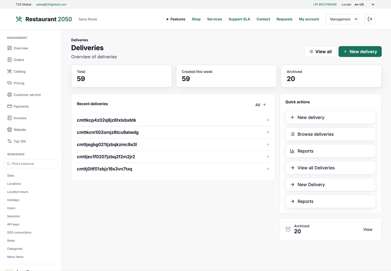Open SSO connections in workspace list
This screenshot has width=391, height=271.
point(19,233)
